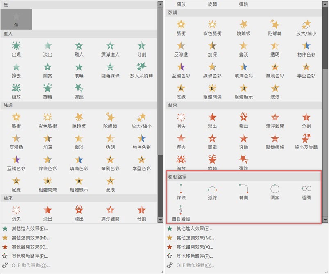This screenshot has height=274, width=329.
Task: Pick 互補色彩 emphasis in left panel
Action: point(16,163)
